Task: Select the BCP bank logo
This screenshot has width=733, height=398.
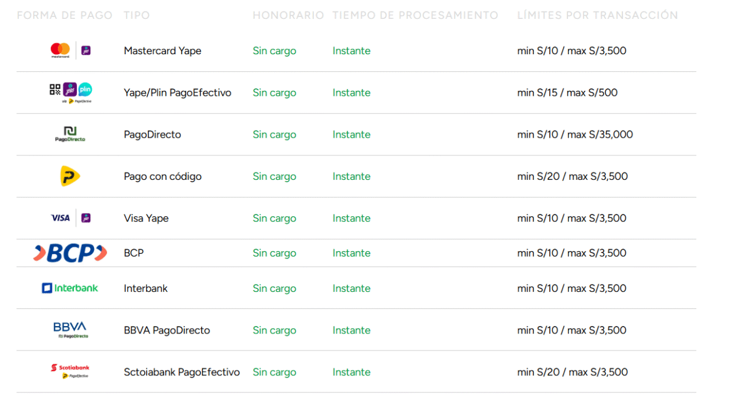Action: pos(70,253)
